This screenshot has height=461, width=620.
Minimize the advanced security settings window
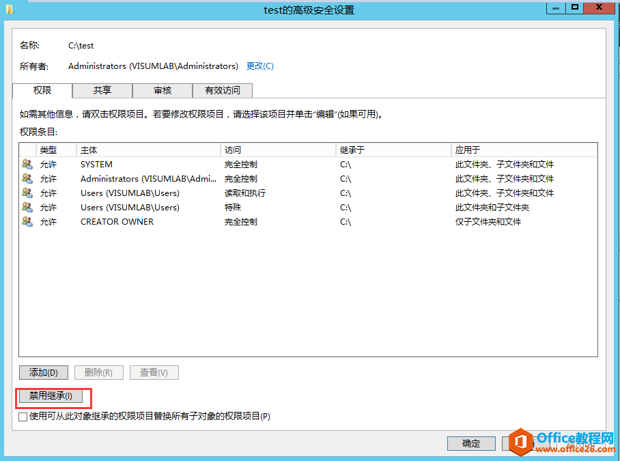(556, 8)
